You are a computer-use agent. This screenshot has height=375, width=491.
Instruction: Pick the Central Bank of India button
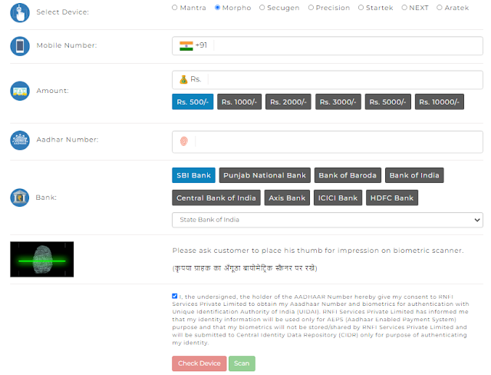pos(216,197)
